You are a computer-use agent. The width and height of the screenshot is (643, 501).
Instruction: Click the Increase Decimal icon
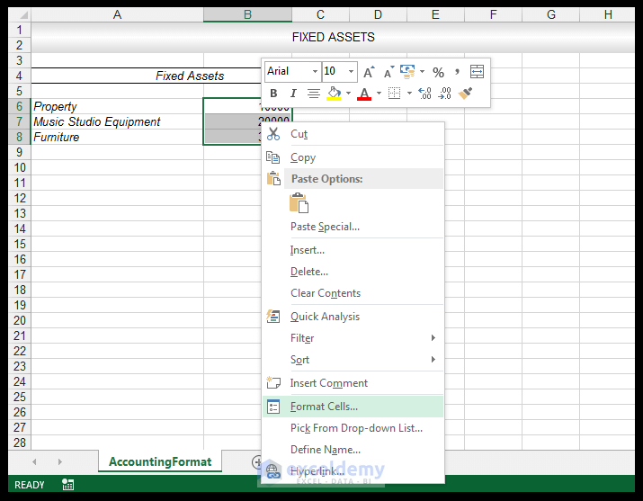click(424, 94)
